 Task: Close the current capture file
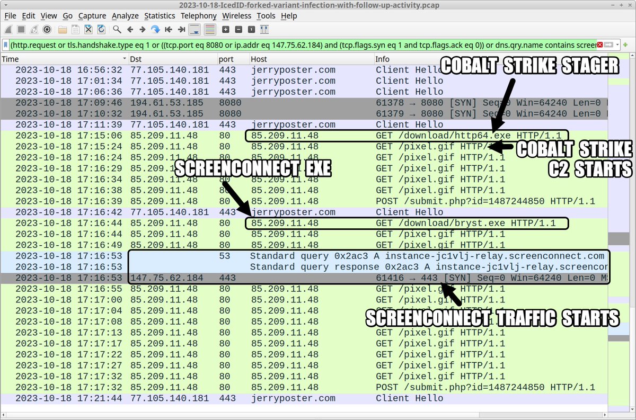88,30
